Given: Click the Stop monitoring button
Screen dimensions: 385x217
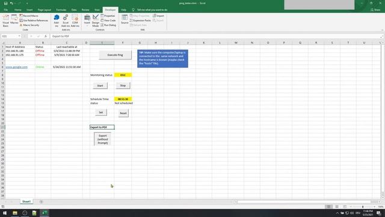Looking at the screenshot, I should pos(123,86).
